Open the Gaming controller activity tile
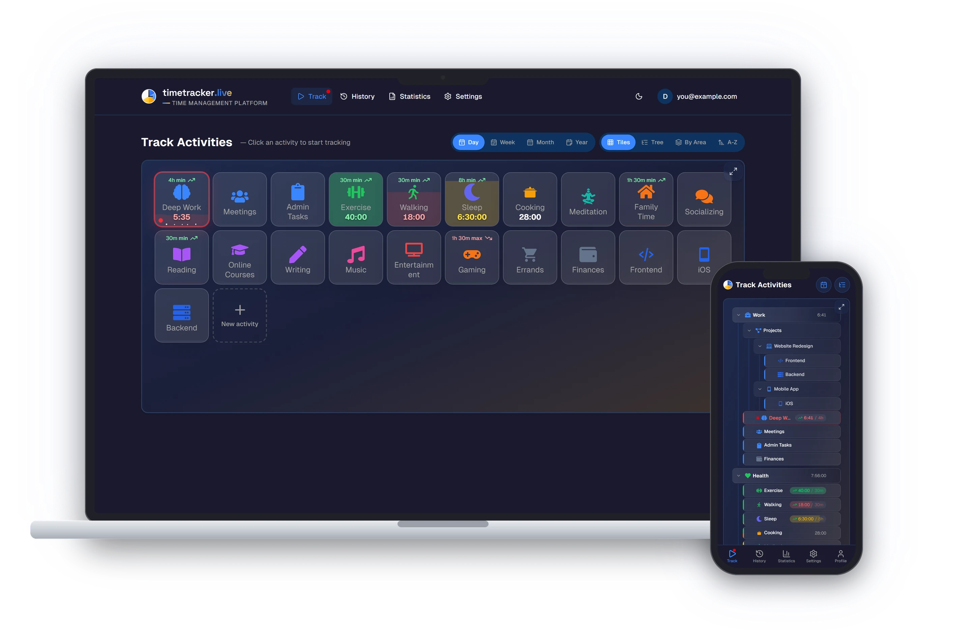Image resolution: width=971 pixels, height=631 pixels. coord(472,257)
